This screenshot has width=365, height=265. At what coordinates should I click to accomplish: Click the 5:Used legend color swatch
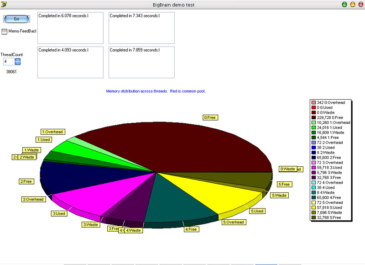pos(313,207)
